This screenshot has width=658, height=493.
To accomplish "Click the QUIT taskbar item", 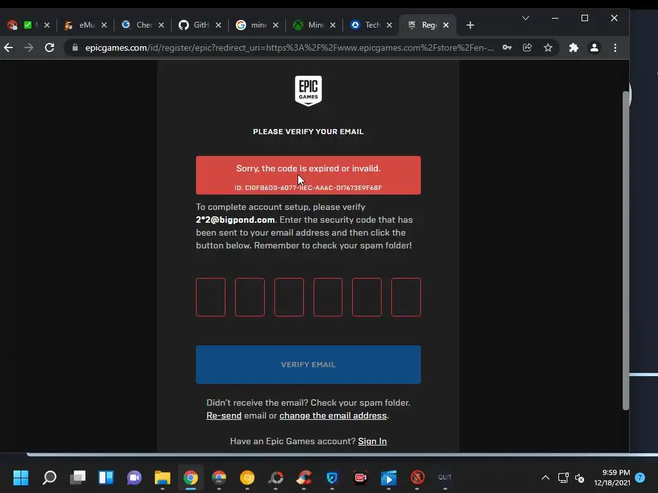I will (445, 477).
